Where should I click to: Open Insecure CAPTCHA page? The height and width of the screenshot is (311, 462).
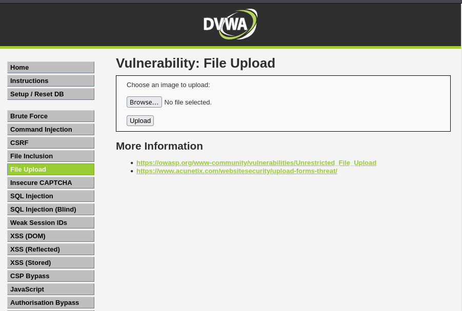[x=50, y=183]
